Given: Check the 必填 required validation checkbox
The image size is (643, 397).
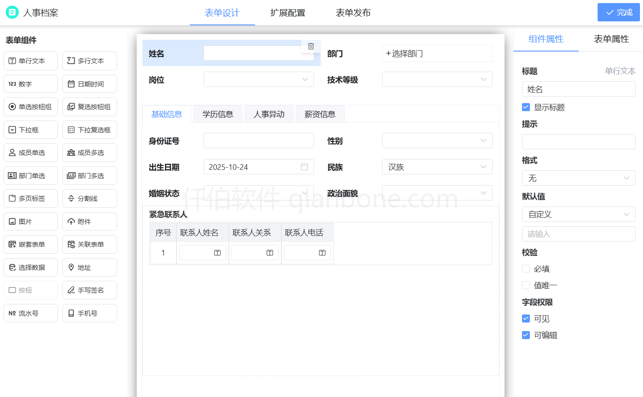Looking at the screenshot, I should pyautogui.click(x=526, y=269).
